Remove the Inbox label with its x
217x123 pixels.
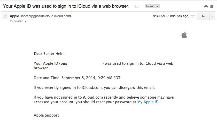[157, 6]
